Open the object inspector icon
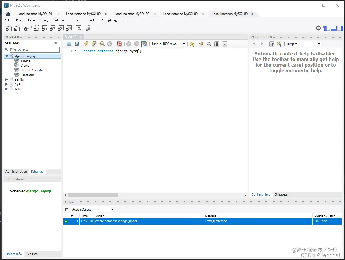The height and width of the screenshot is (260, 345). coord(26,28)
